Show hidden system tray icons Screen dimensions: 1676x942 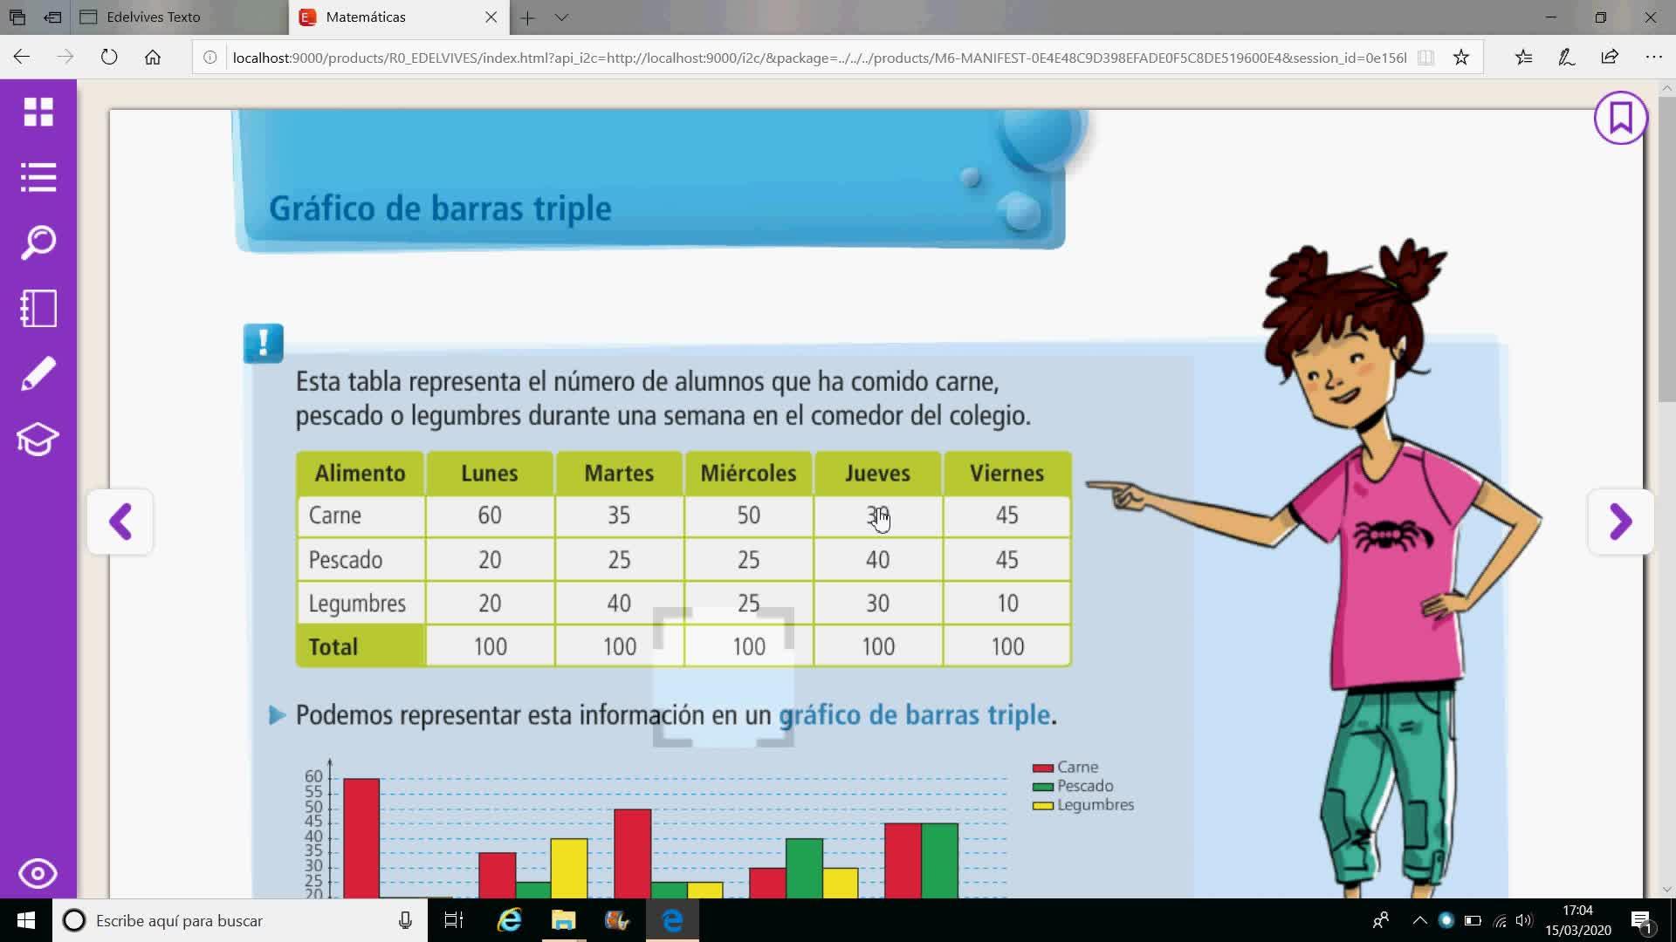click(x=1419, y=920)
